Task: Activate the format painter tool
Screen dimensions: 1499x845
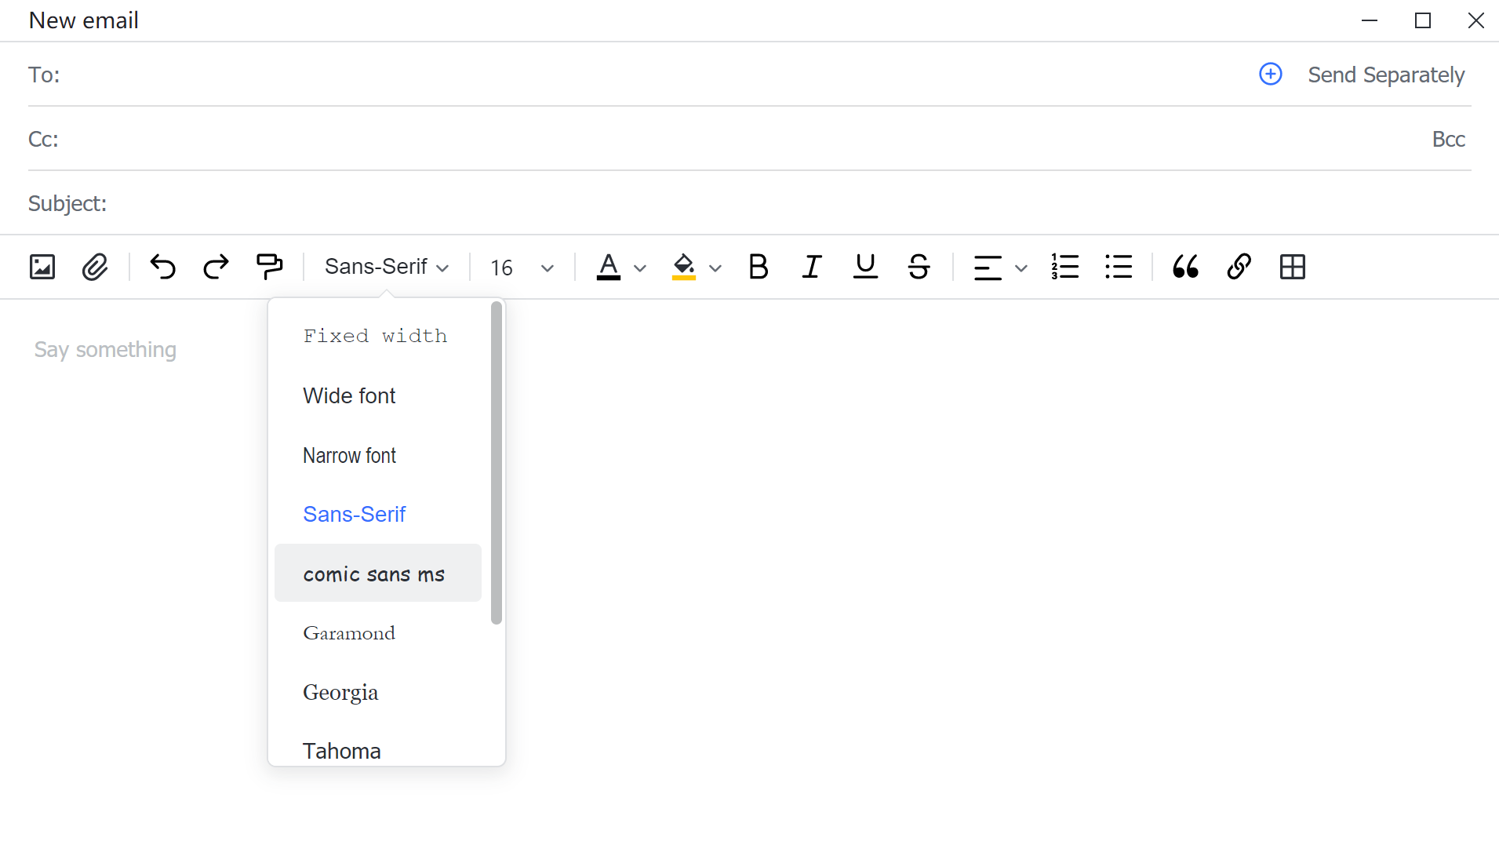Action: pyautogui.click(x=269, y=267)
